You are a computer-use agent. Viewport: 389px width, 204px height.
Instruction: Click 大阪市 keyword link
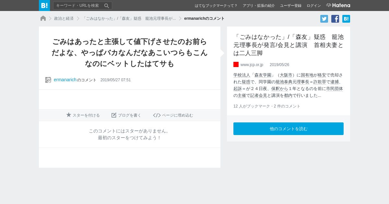(286, 75)
